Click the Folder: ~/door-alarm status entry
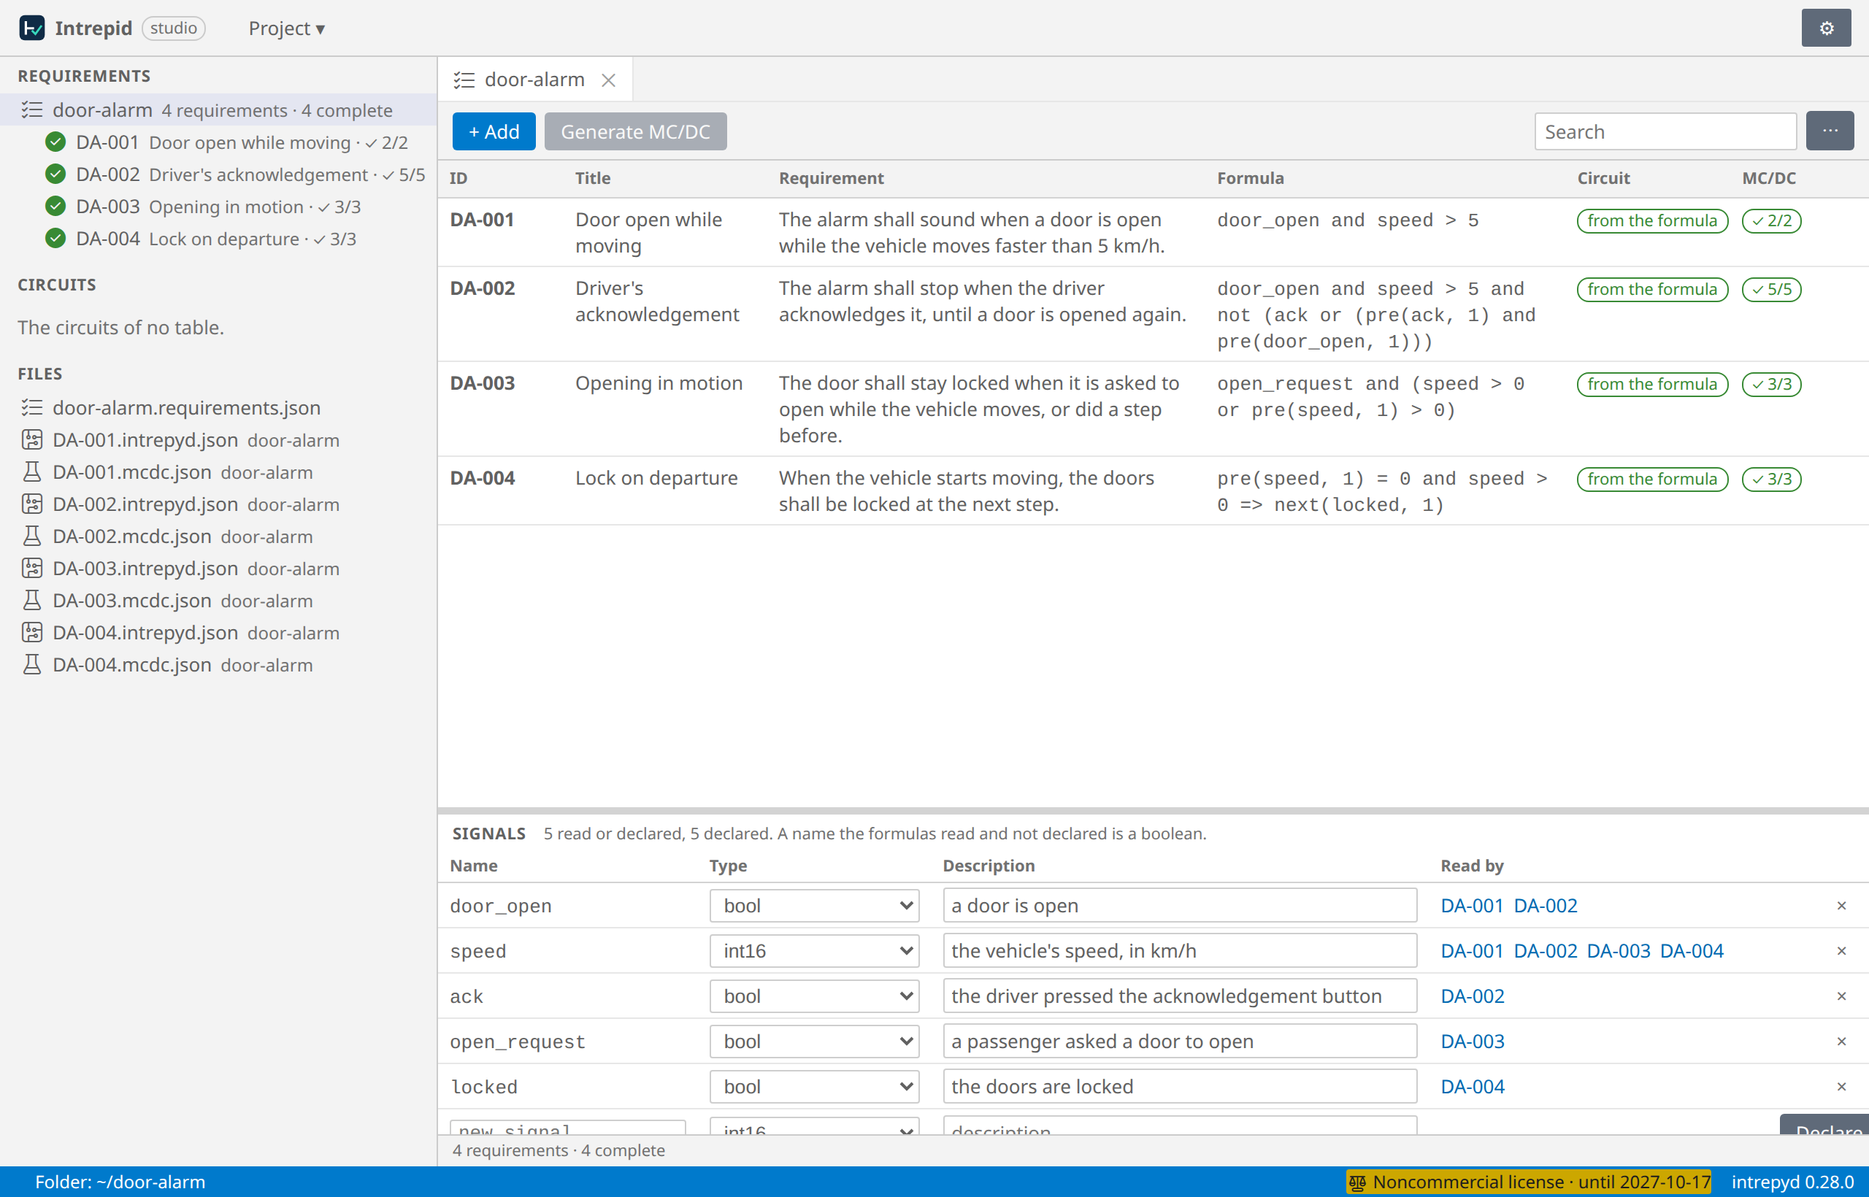This screenshot has height=1197, width=1869. tap(120, 1182)
